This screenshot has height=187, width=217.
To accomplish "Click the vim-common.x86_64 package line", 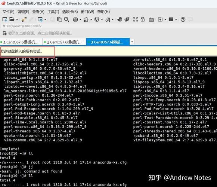I will tap(43, 140).
